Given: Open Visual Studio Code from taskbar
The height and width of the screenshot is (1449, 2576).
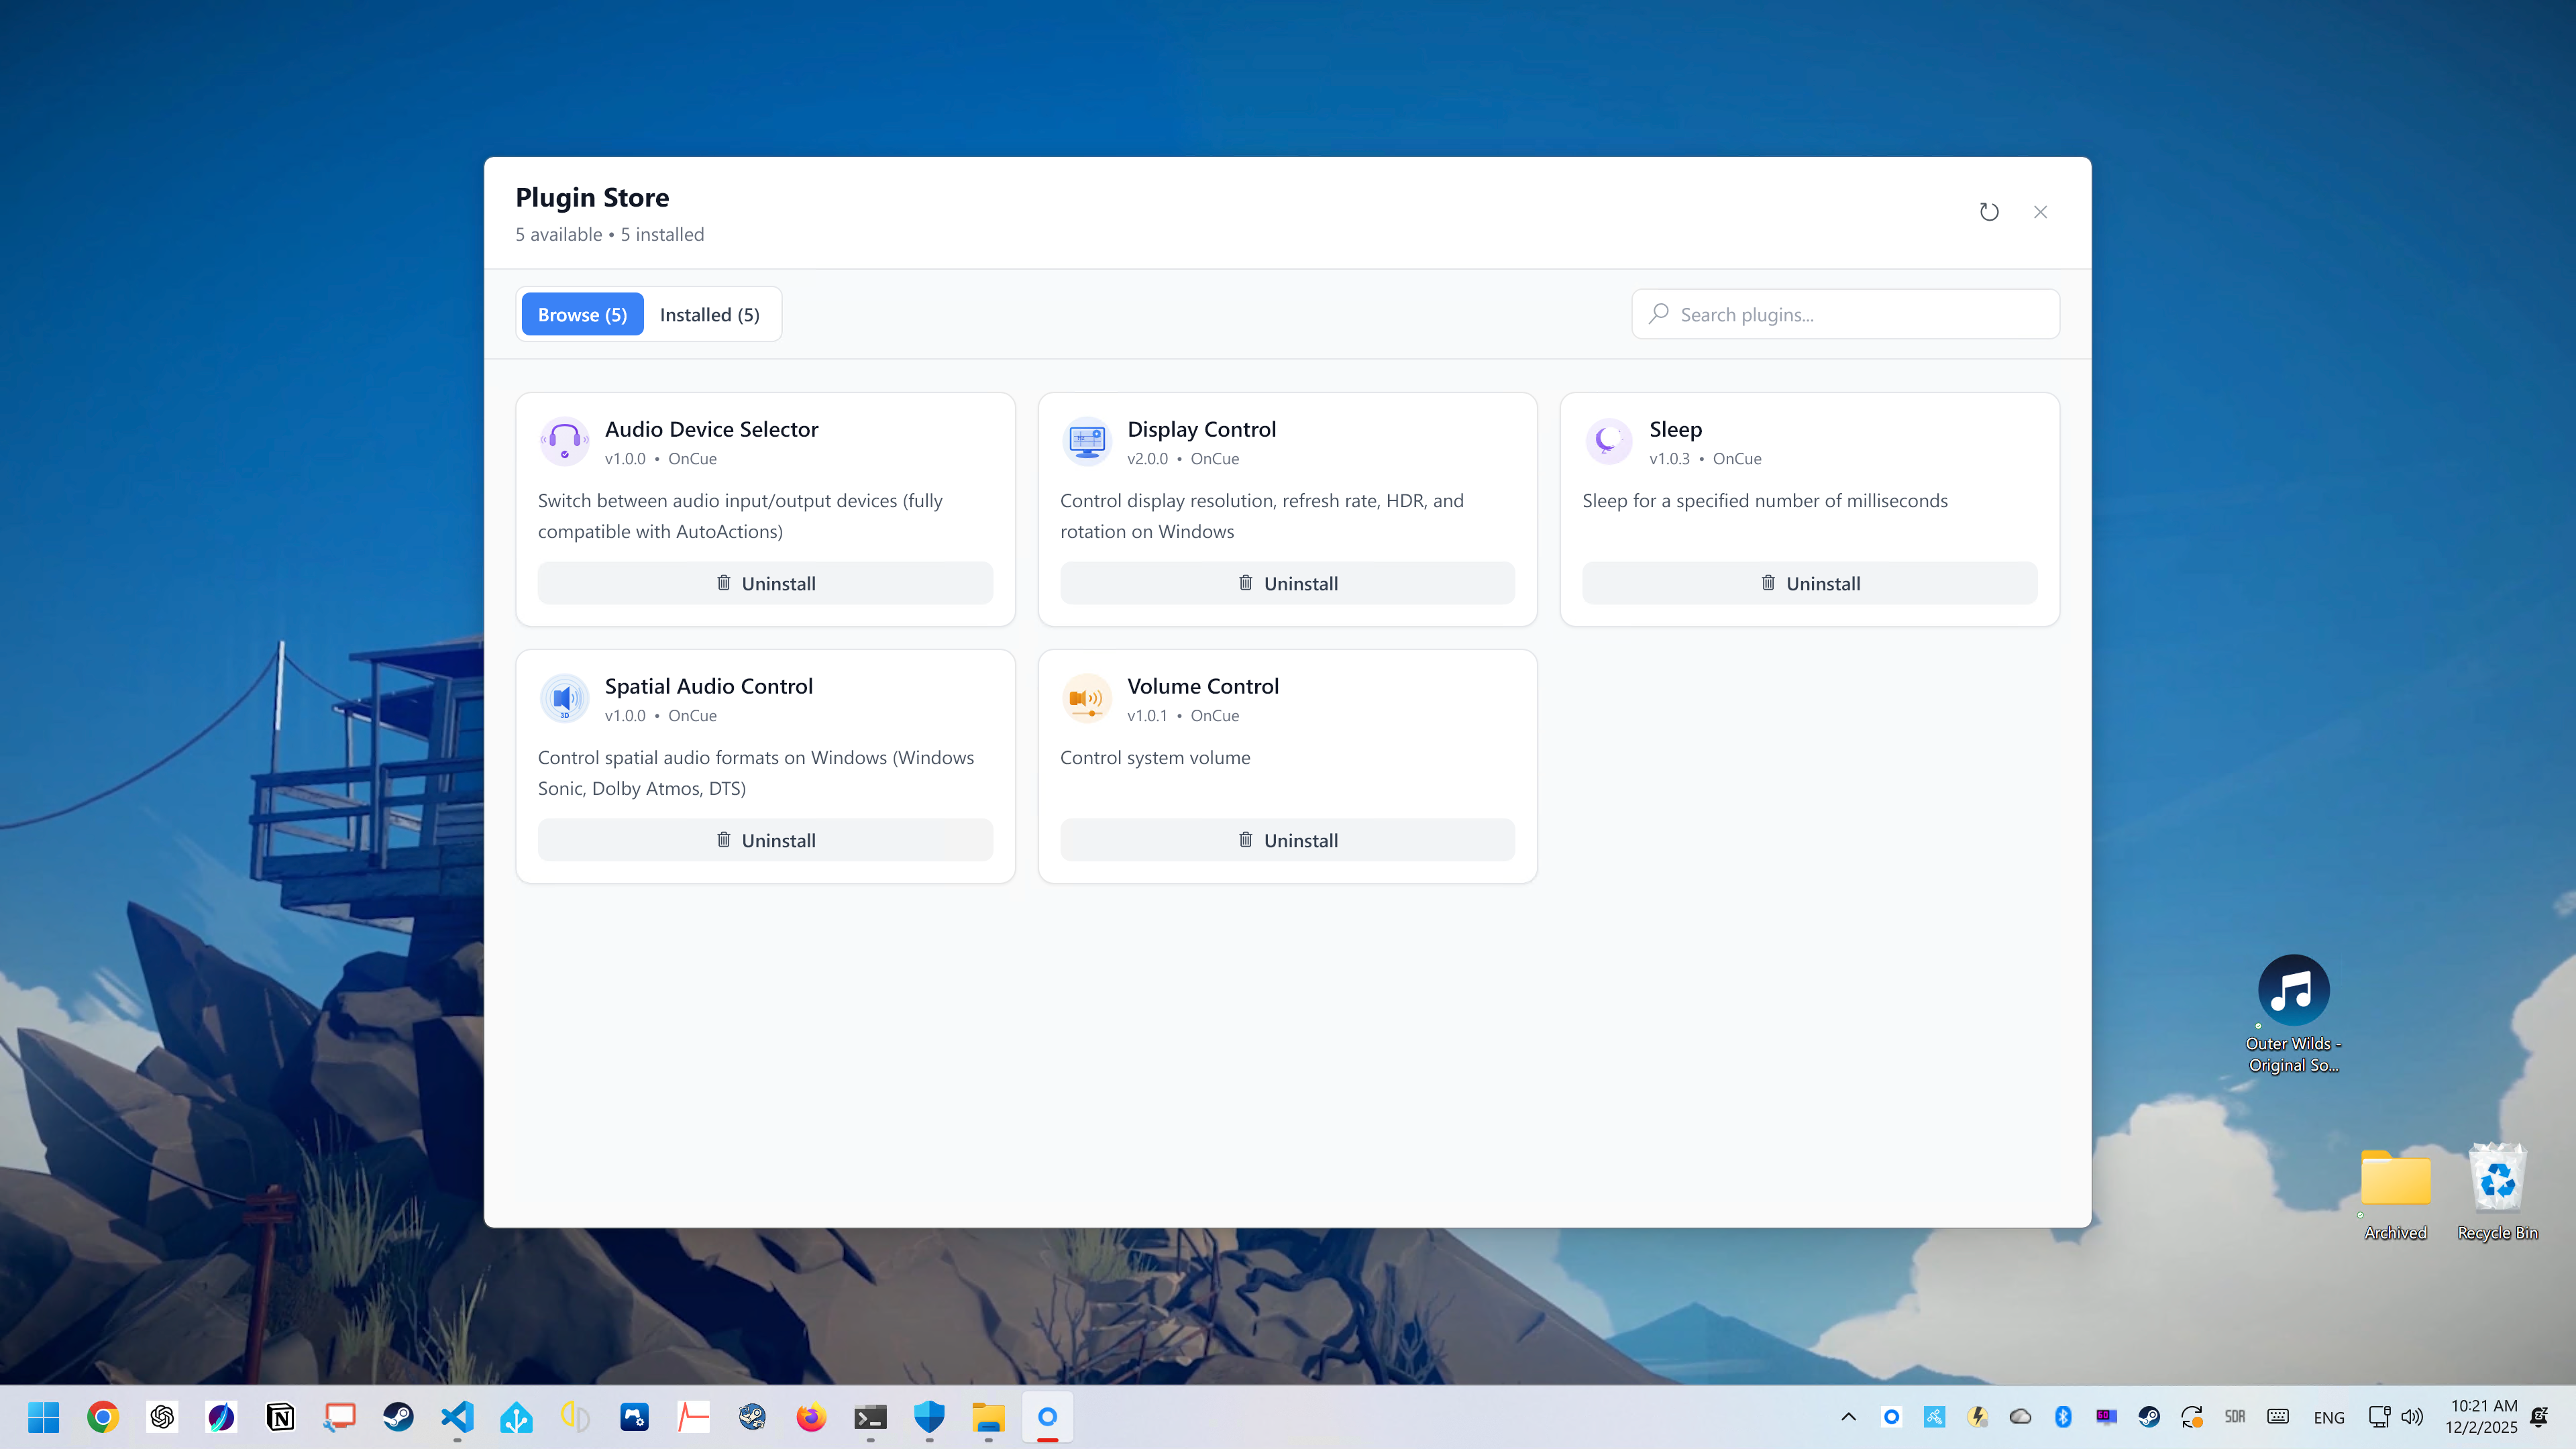Looking at the screenshot, I should 457,1417.
